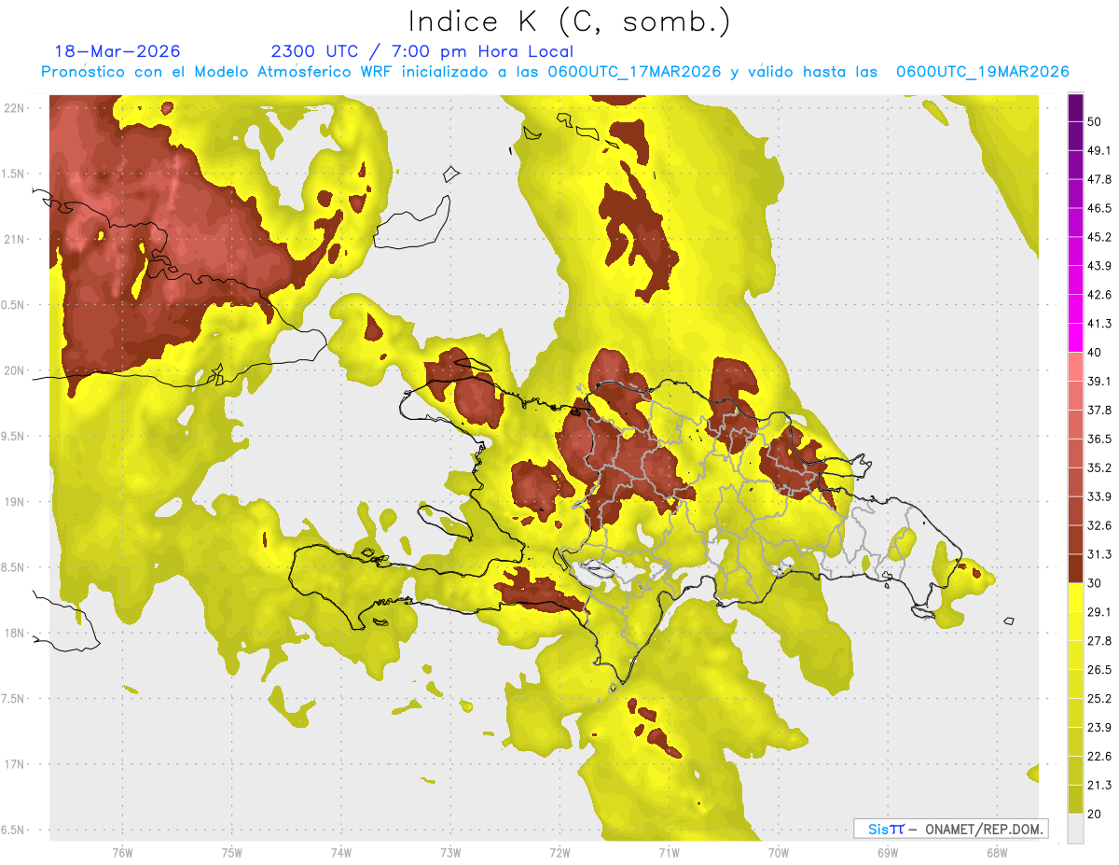This screenshot has width=1119, height=865.
Task: Click the longitude label "75W"
Action: [232, 852]
